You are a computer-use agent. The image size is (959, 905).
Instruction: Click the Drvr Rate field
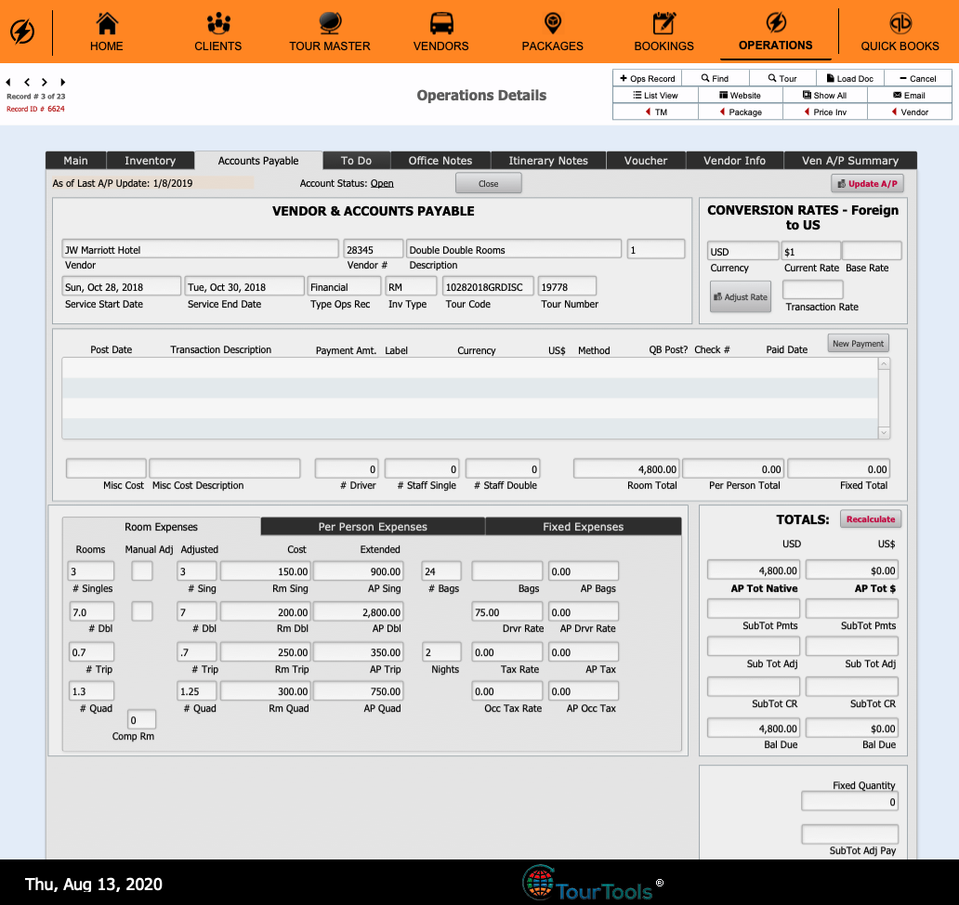507,612
